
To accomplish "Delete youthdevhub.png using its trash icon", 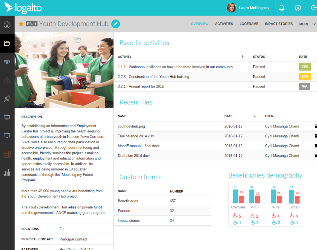I will click(x=315, y=126).
